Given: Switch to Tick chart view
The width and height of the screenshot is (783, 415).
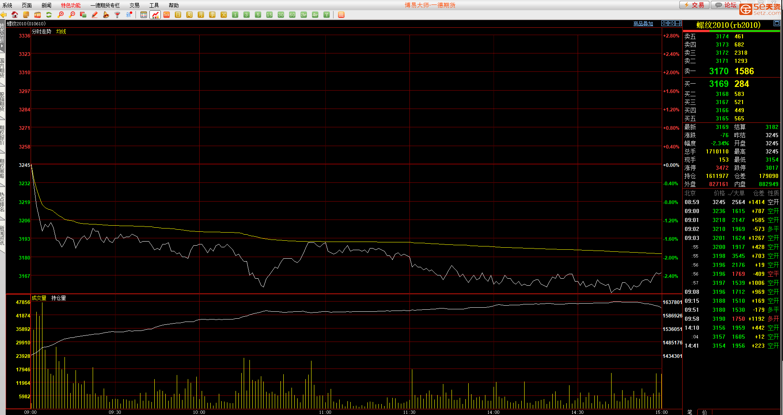Looking at the screenshot, I should click(x=167, y=15).
